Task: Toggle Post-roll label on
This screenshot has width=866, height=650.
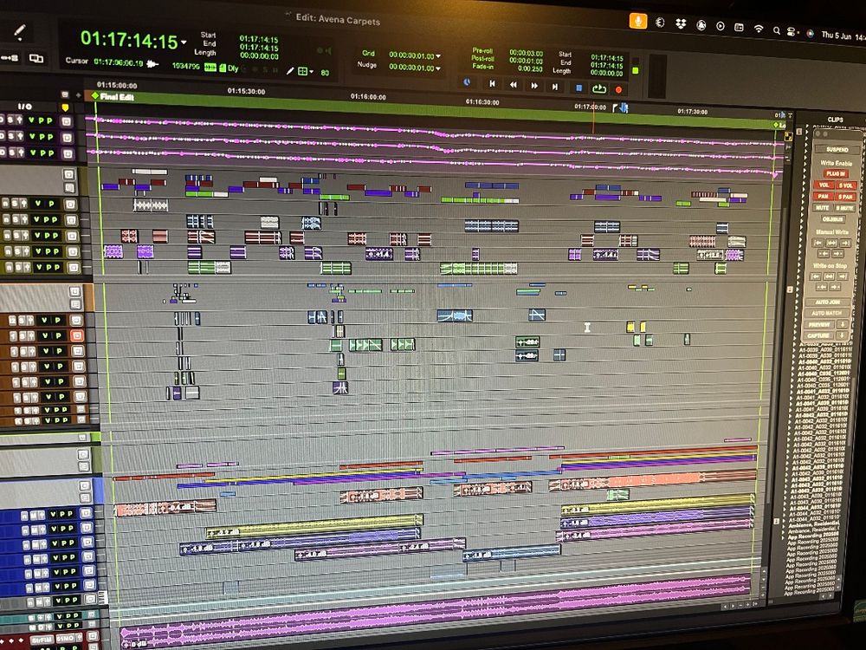Action: click(482, 58)
